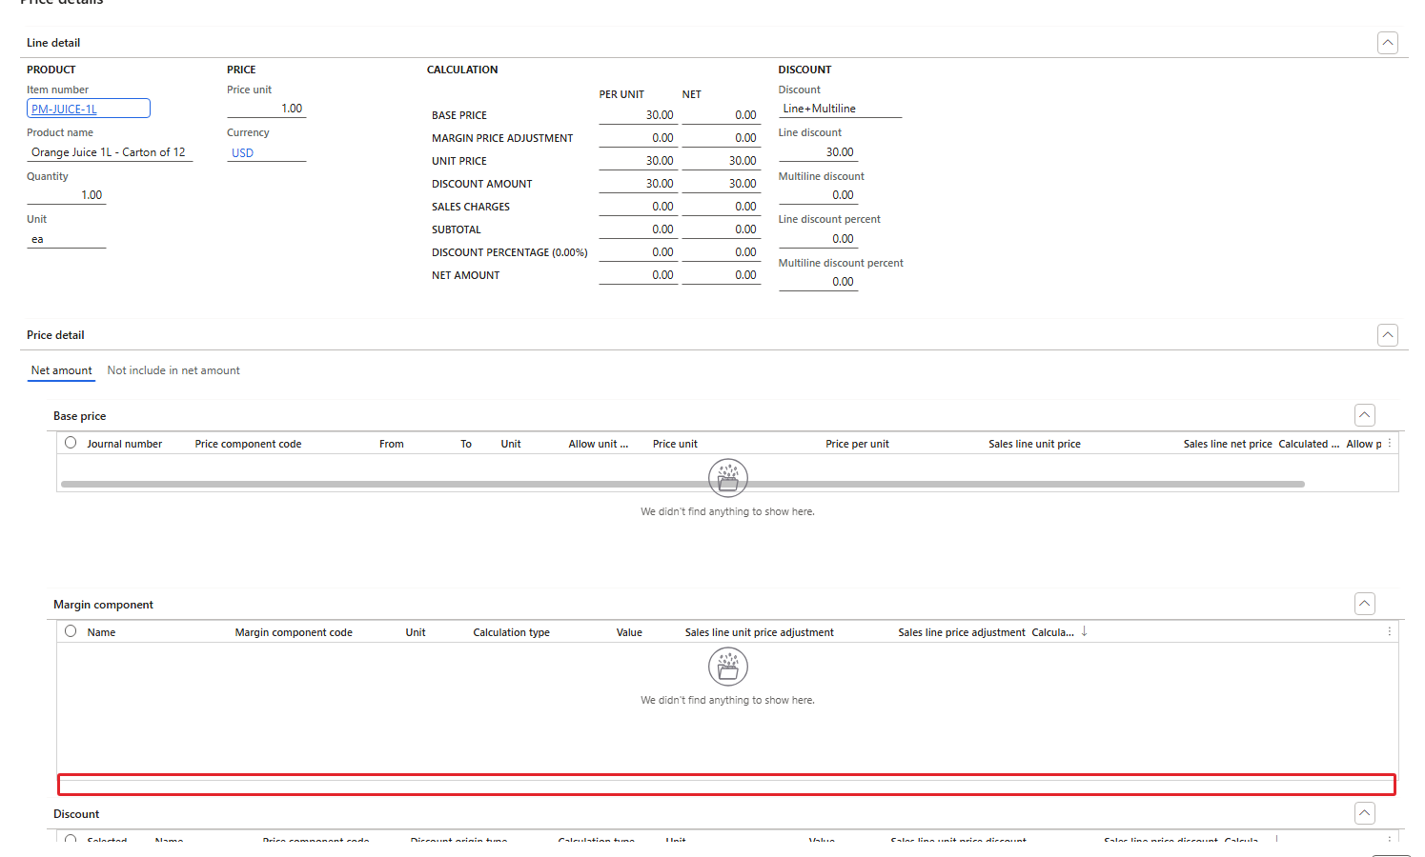Collapse the Base price section
Viewport: 1425px width, 857px height.
tap(1365, 415)
